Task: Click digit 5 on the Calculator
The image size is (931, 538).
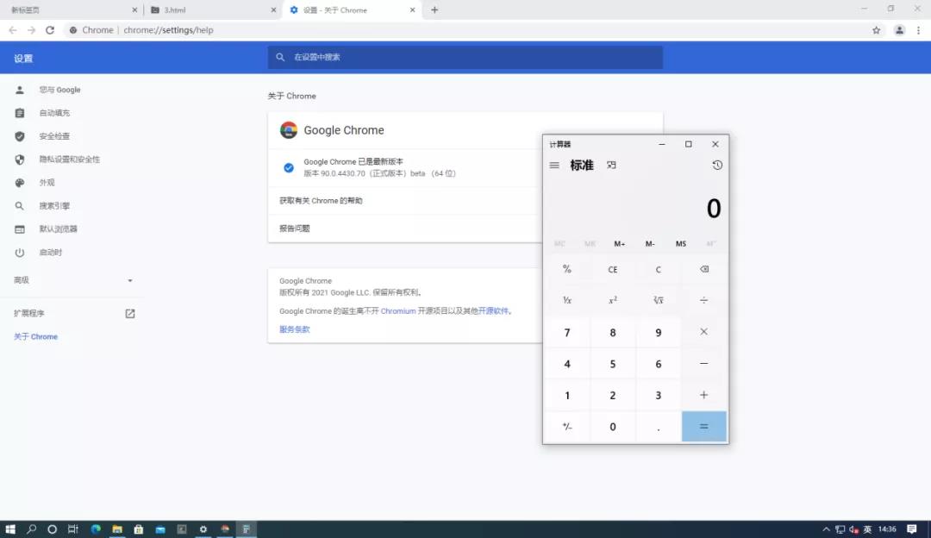Action: point(613,364)
